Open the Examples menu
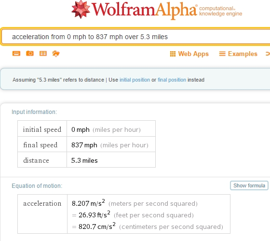Image resolution: width=270 pixels, height=241 pixels. click(238, 54)
